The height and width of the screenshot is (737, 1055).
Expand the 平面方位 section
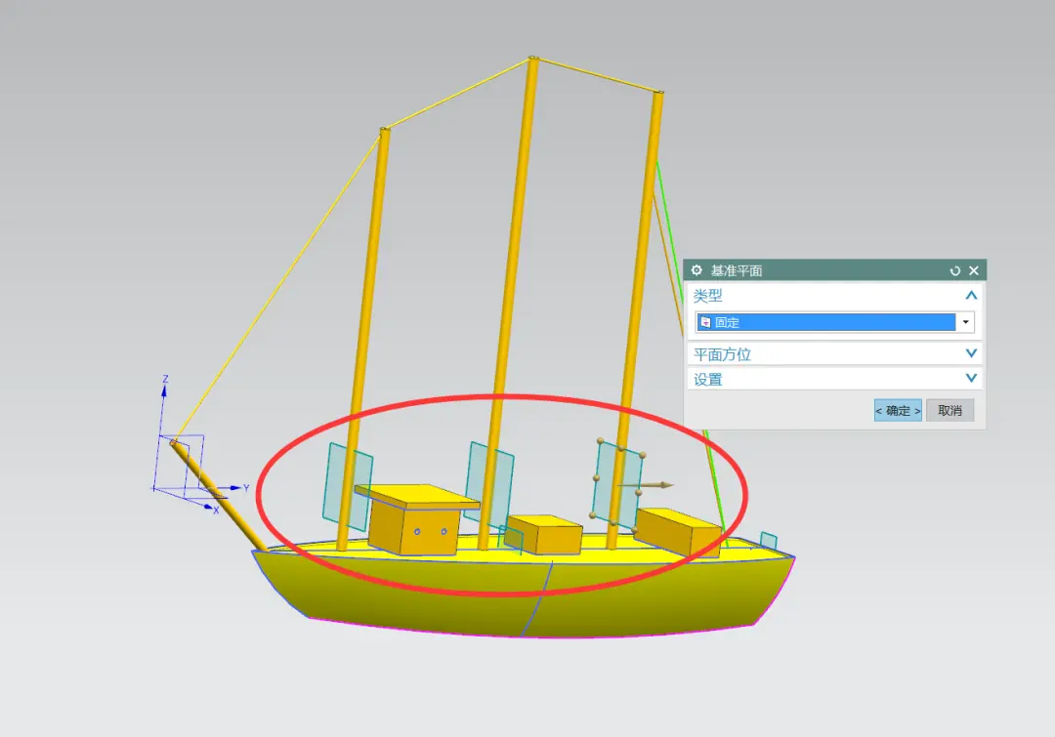[971, 353]
